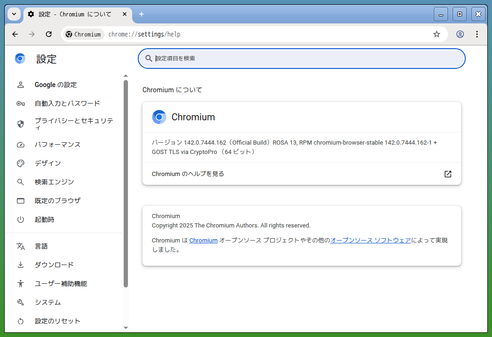Click the magnifier icon for 検索エンジン
492x337 pixels.
point(21,182)
